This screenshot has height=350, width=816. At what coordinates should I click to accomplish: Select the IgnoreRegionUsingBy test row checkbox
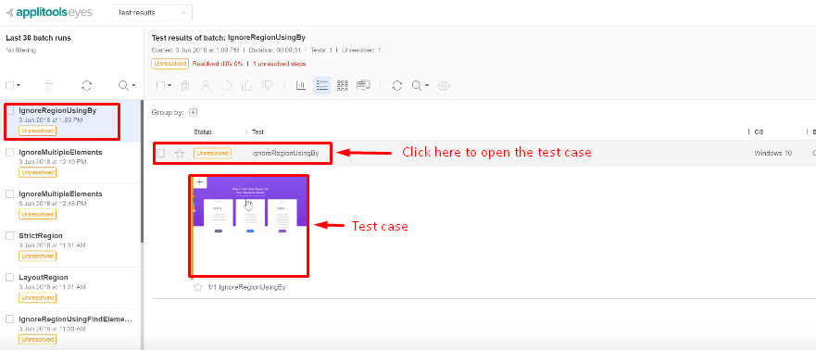coord(161,154)
